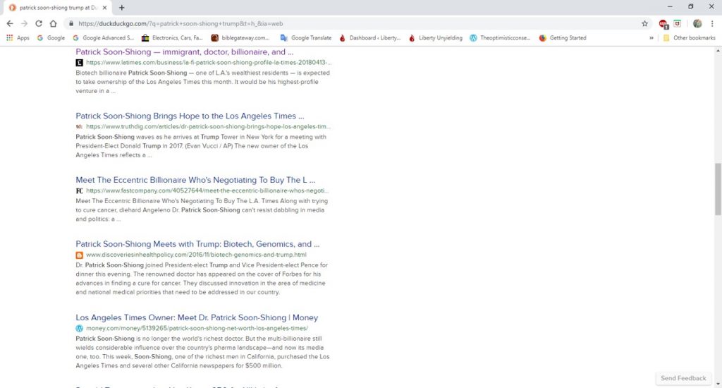
Task: Open the fastcompany.com result URL
Action: pos(207,190)
